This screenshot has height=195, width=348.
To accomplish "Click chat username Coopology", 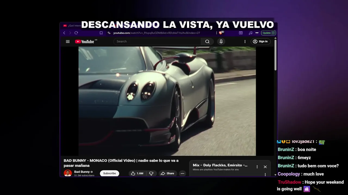I will [289, 174].
